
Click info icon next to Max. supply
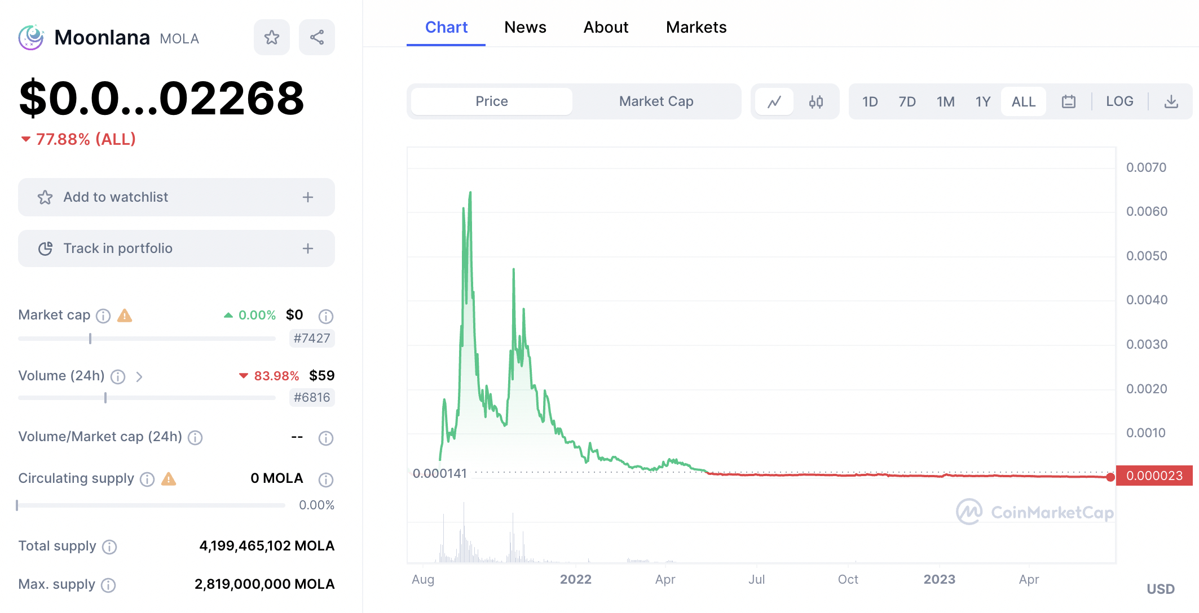pyautogui.click(x=108, y=585)
